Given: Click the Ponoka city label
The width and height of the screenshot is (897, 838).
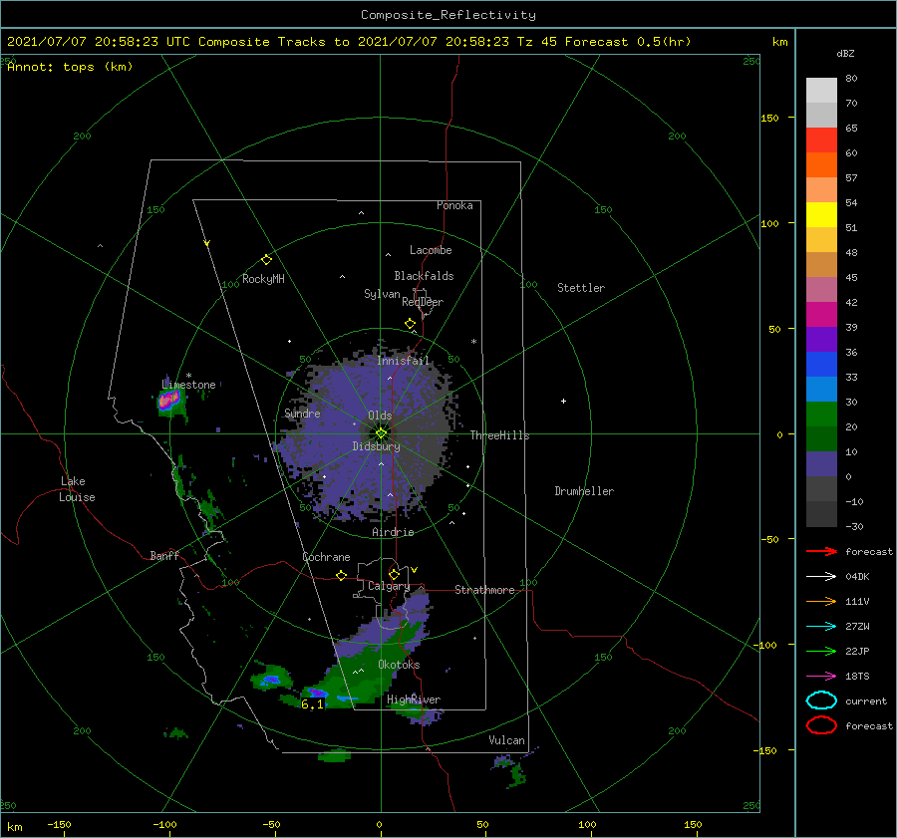Looking at the screenshot, I should pyautogui.click(x=454, y=205).
